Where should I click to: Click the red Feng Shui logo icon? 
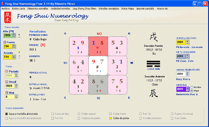click(x=7, y=17)
